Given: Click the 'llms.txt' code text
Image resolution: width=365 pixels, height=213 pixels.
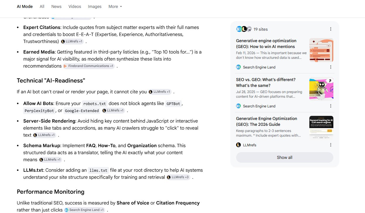Looking at the screenshot, I should [x=98, y=171].
